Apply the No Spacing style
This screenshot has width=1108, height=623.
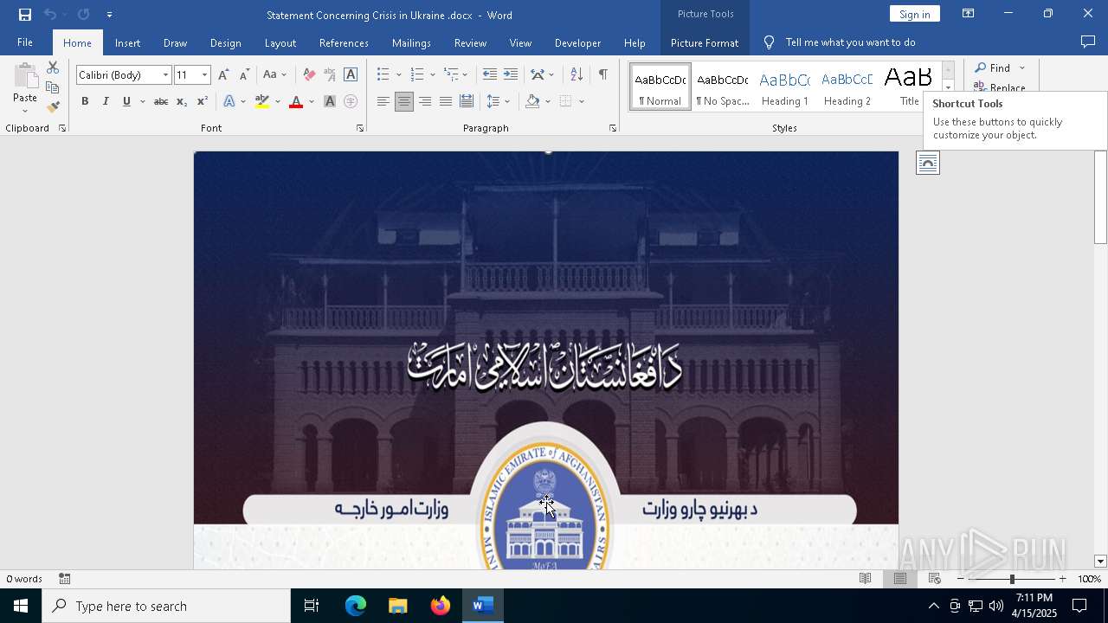click(x=723, y=87)
